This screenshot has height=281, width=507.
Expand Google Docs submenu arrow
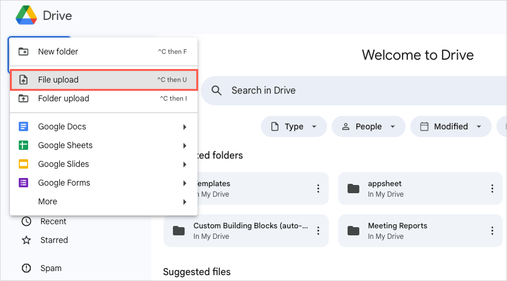pyautogui.click(x=185, y=127)
